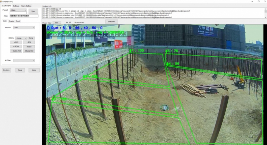
Task: Open the ROI No dropdown
Action: pos(20,38)
